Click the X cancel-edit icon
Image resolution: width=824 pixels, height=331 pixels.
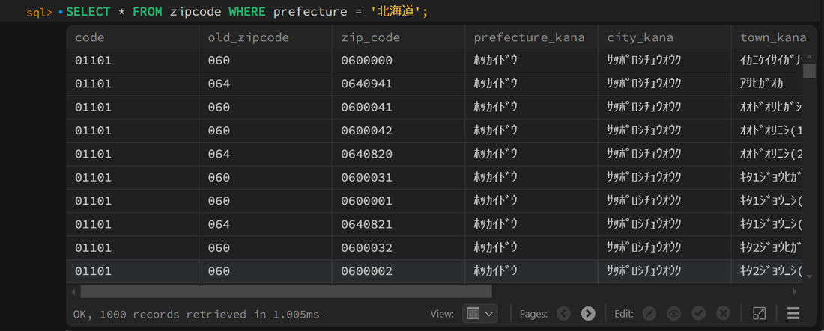pyautogui.click(x=723, y=314)
